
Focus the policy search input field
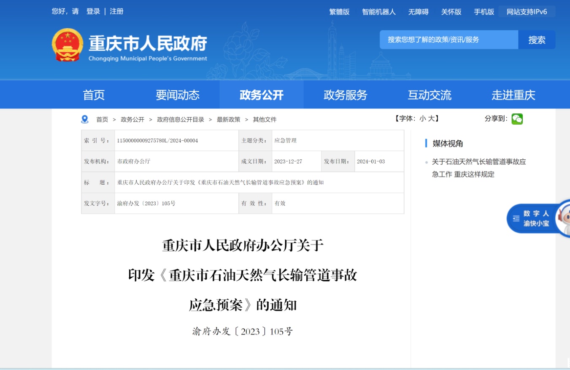[x=448, y=40]
